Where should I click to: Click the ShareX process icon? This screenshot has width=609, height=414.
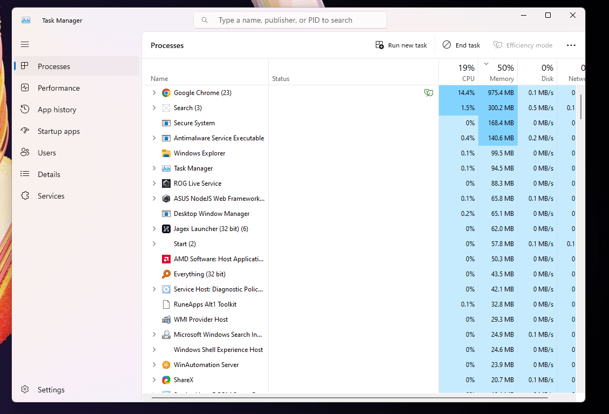(x=166, y=380)
